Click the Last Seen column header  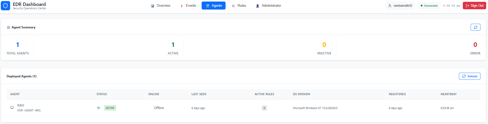[199, 94]
